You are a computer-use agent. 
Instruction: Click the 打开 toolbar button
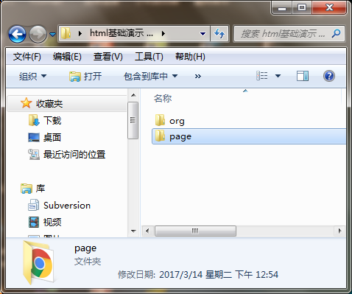pos(85,76)
